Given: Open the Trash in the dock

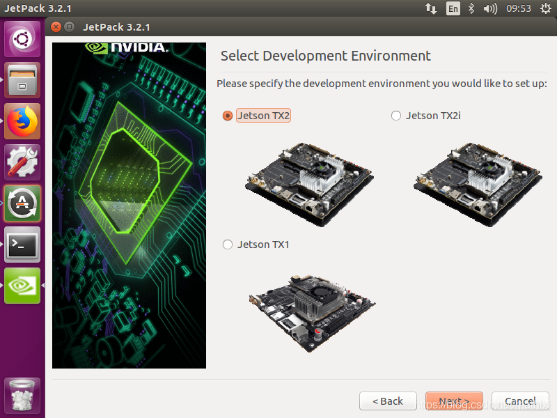Looking at the screenshot, I should click(x=22, y=395).
